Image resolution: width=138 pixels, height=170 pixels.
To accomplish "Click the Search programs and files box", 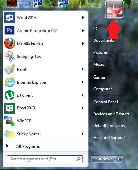I will (x=45, y=159).
